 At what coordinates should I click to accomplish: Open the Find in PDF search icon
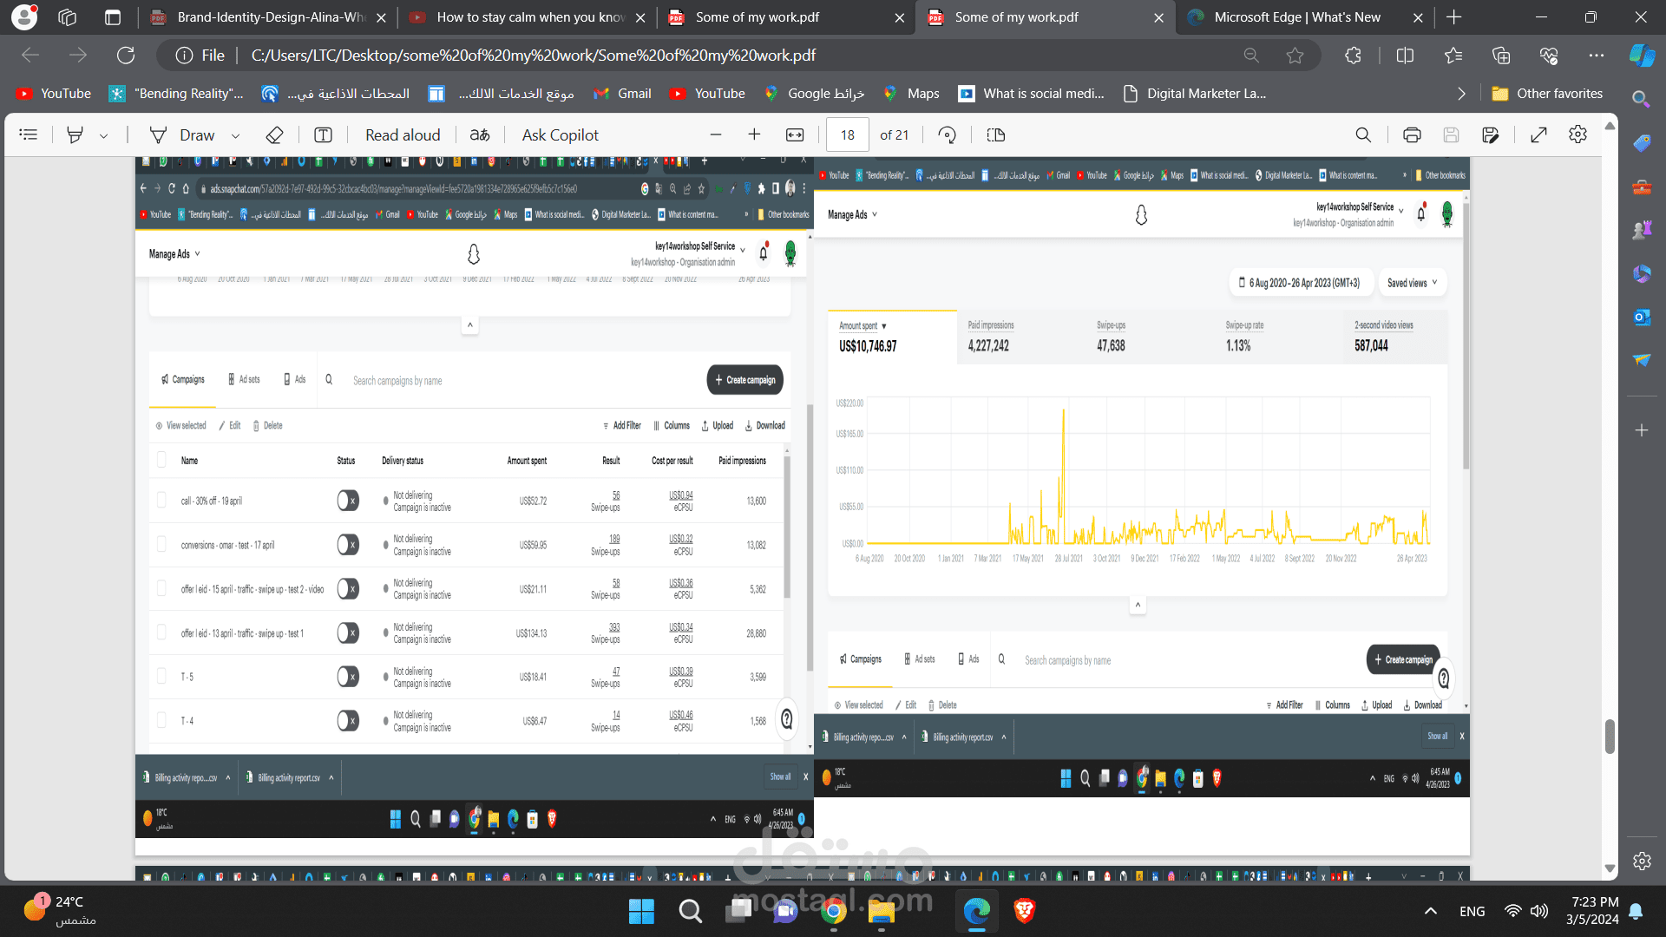click(x=1363, y=134)
